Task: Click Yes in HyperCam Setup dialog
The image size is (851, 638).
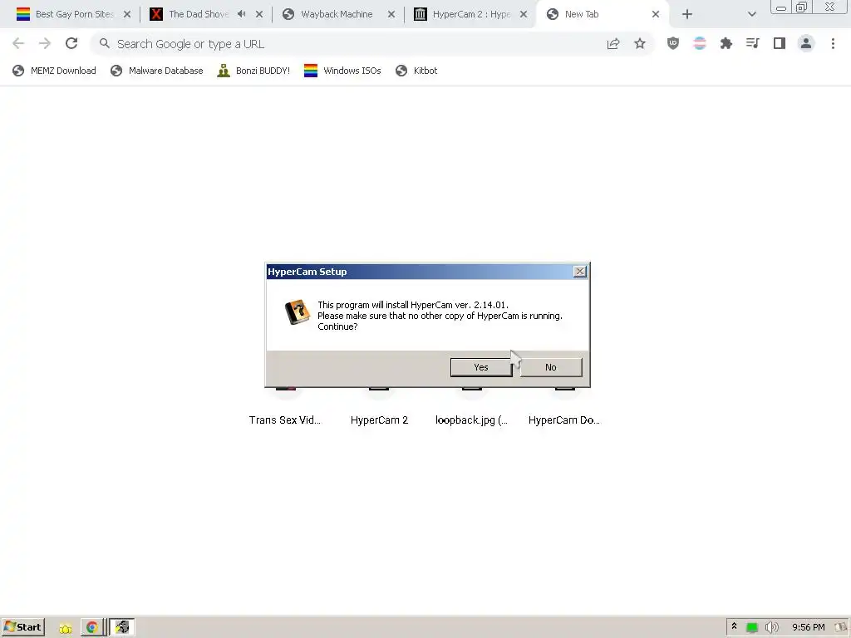Action: point(481,367)
